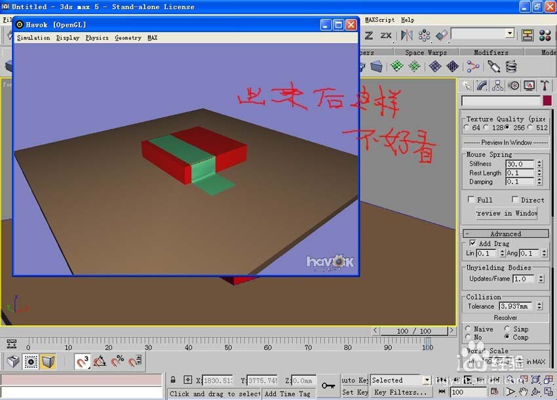Adjust the Collision Tolerance spinner
This screenshot has width=557, height=400.
[539, 306]
